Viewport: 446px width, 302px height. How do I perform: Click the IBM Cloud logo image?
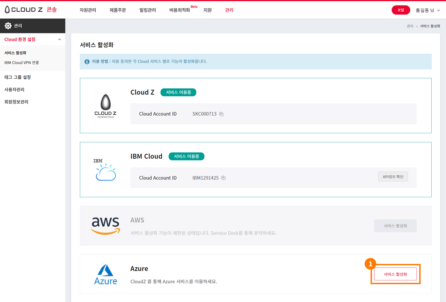click(x=105, y=170)
